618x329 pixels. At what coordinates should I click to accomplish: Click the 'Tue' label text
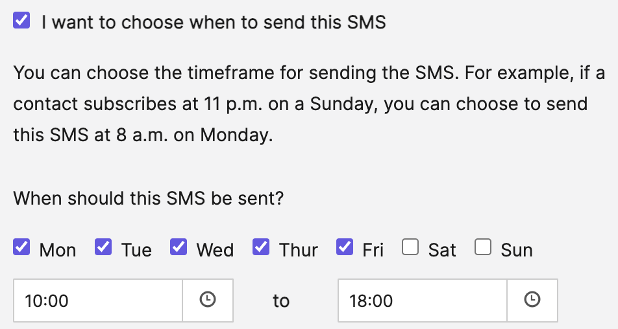136,250
